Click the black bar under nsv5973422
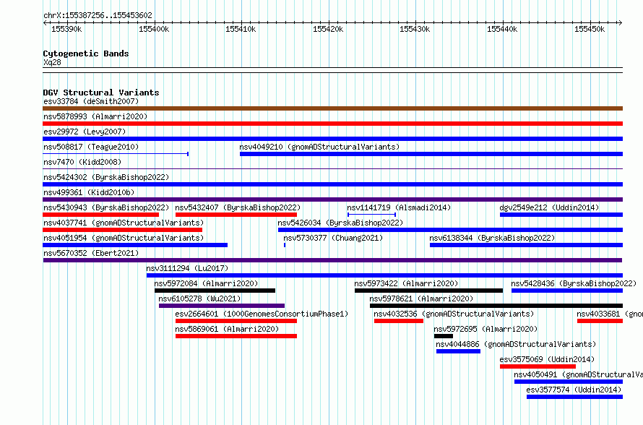Image resolution: width=643 pixels, height=425 pixels. coord(428,291)
